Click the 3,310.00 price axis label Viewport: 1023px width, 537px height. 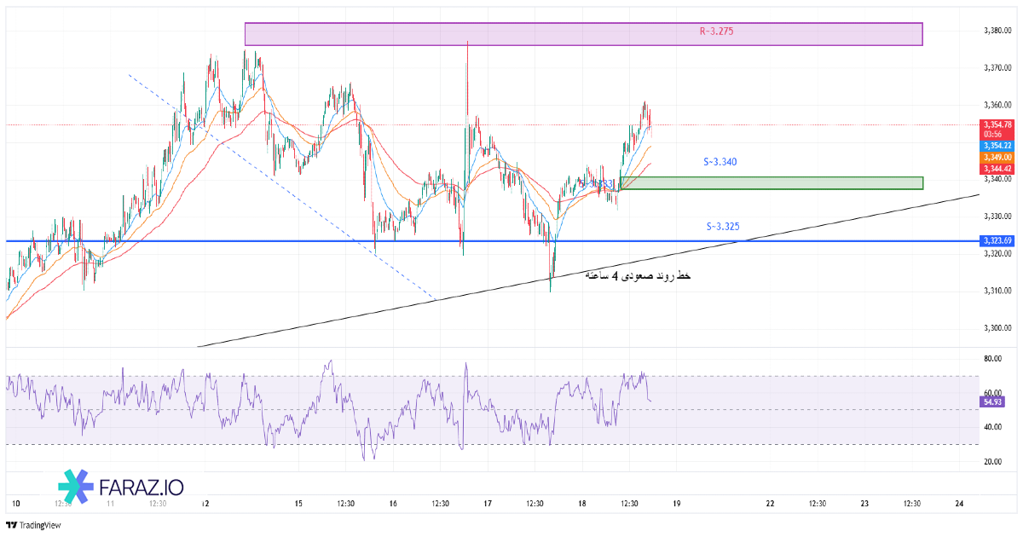[997, 291]
